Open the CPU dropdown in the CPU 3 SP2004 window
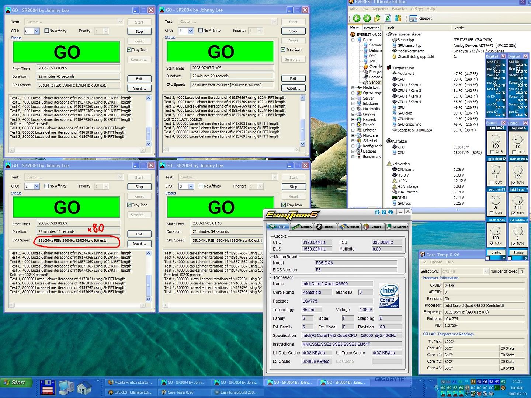This screenshot has height=398, width=531. coord(191,186)
